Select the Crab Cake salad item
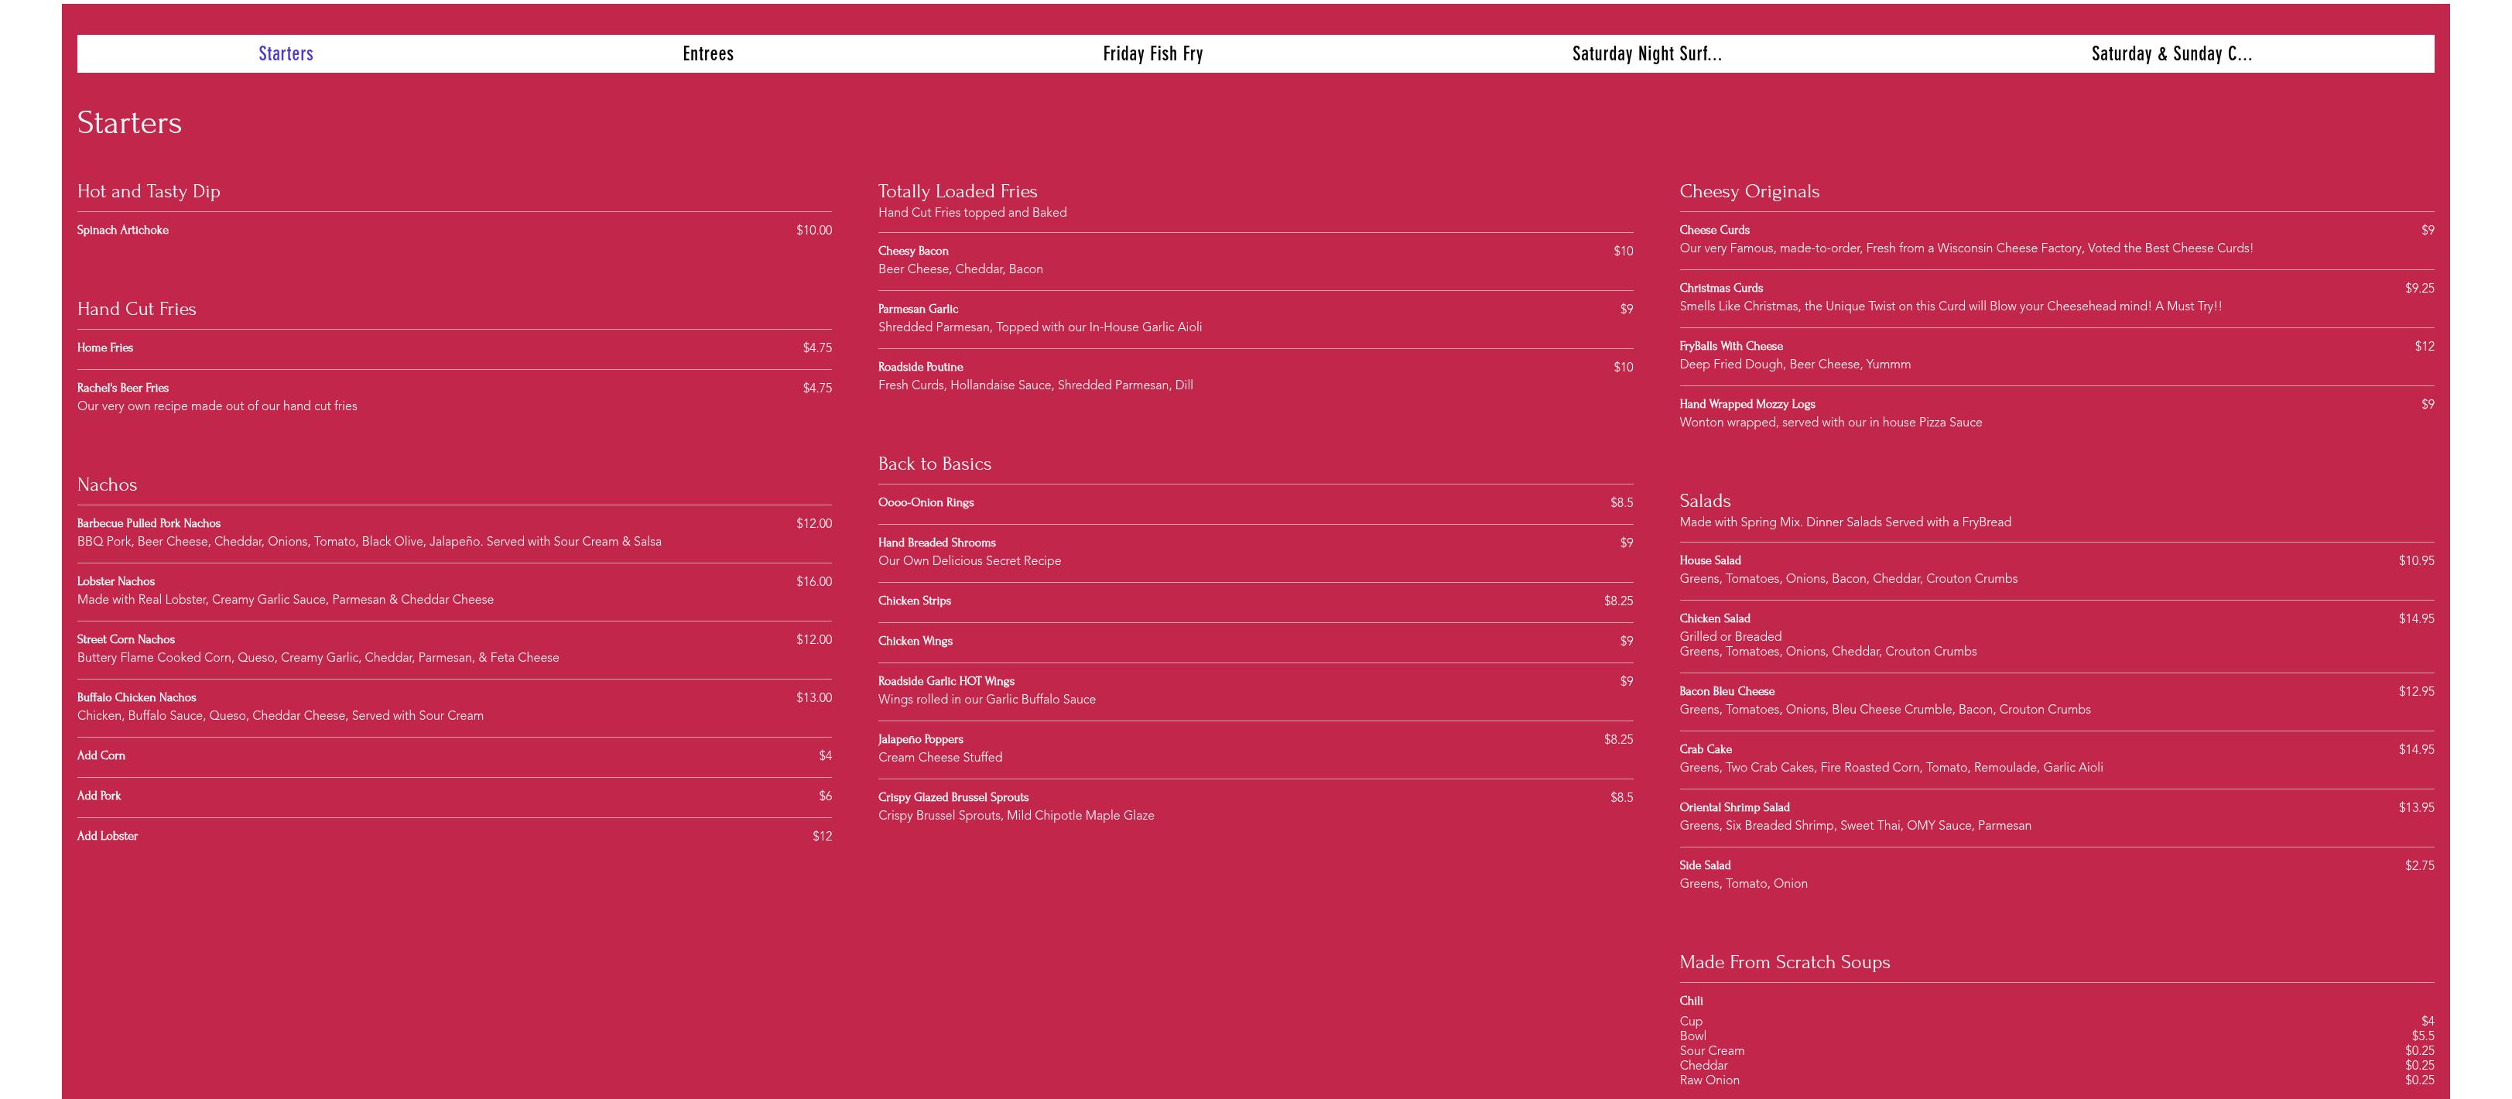2512x1099 pixels. click(x=1705, y=750)
